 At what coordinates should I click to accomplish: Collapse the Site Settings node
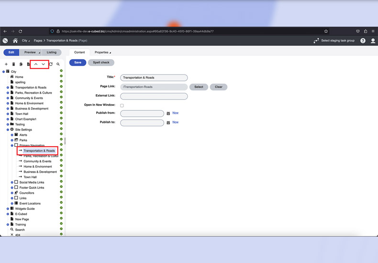pos(8,130)
